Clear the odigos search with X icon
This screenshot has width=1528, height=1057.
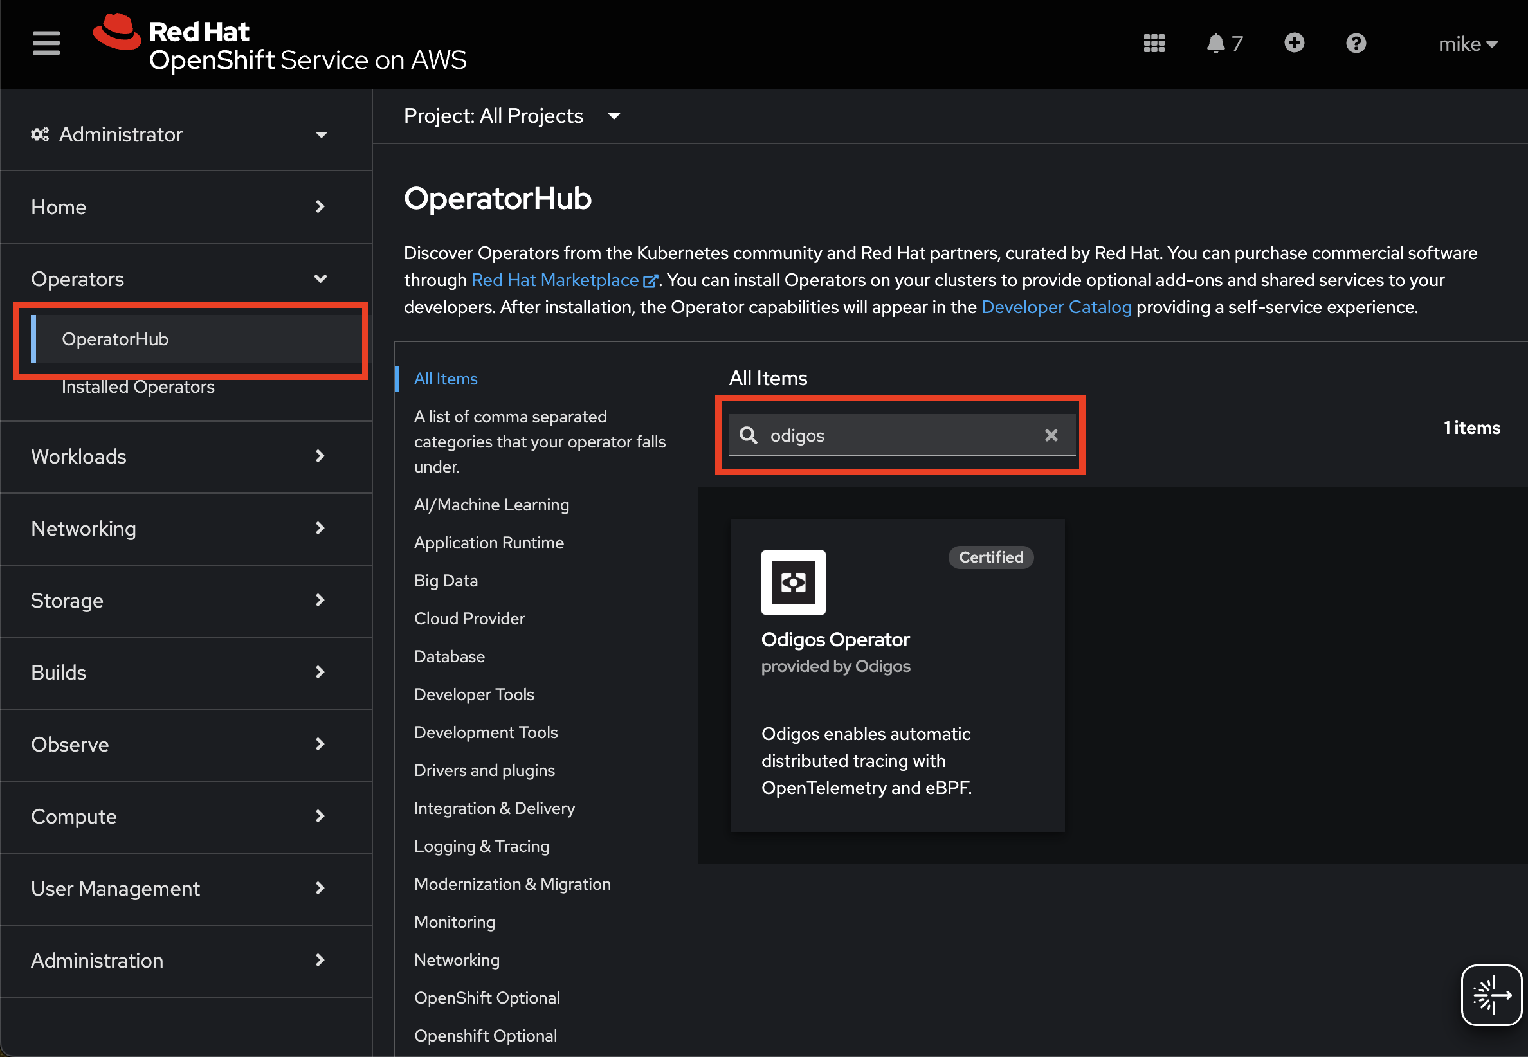coord(1050,435)
